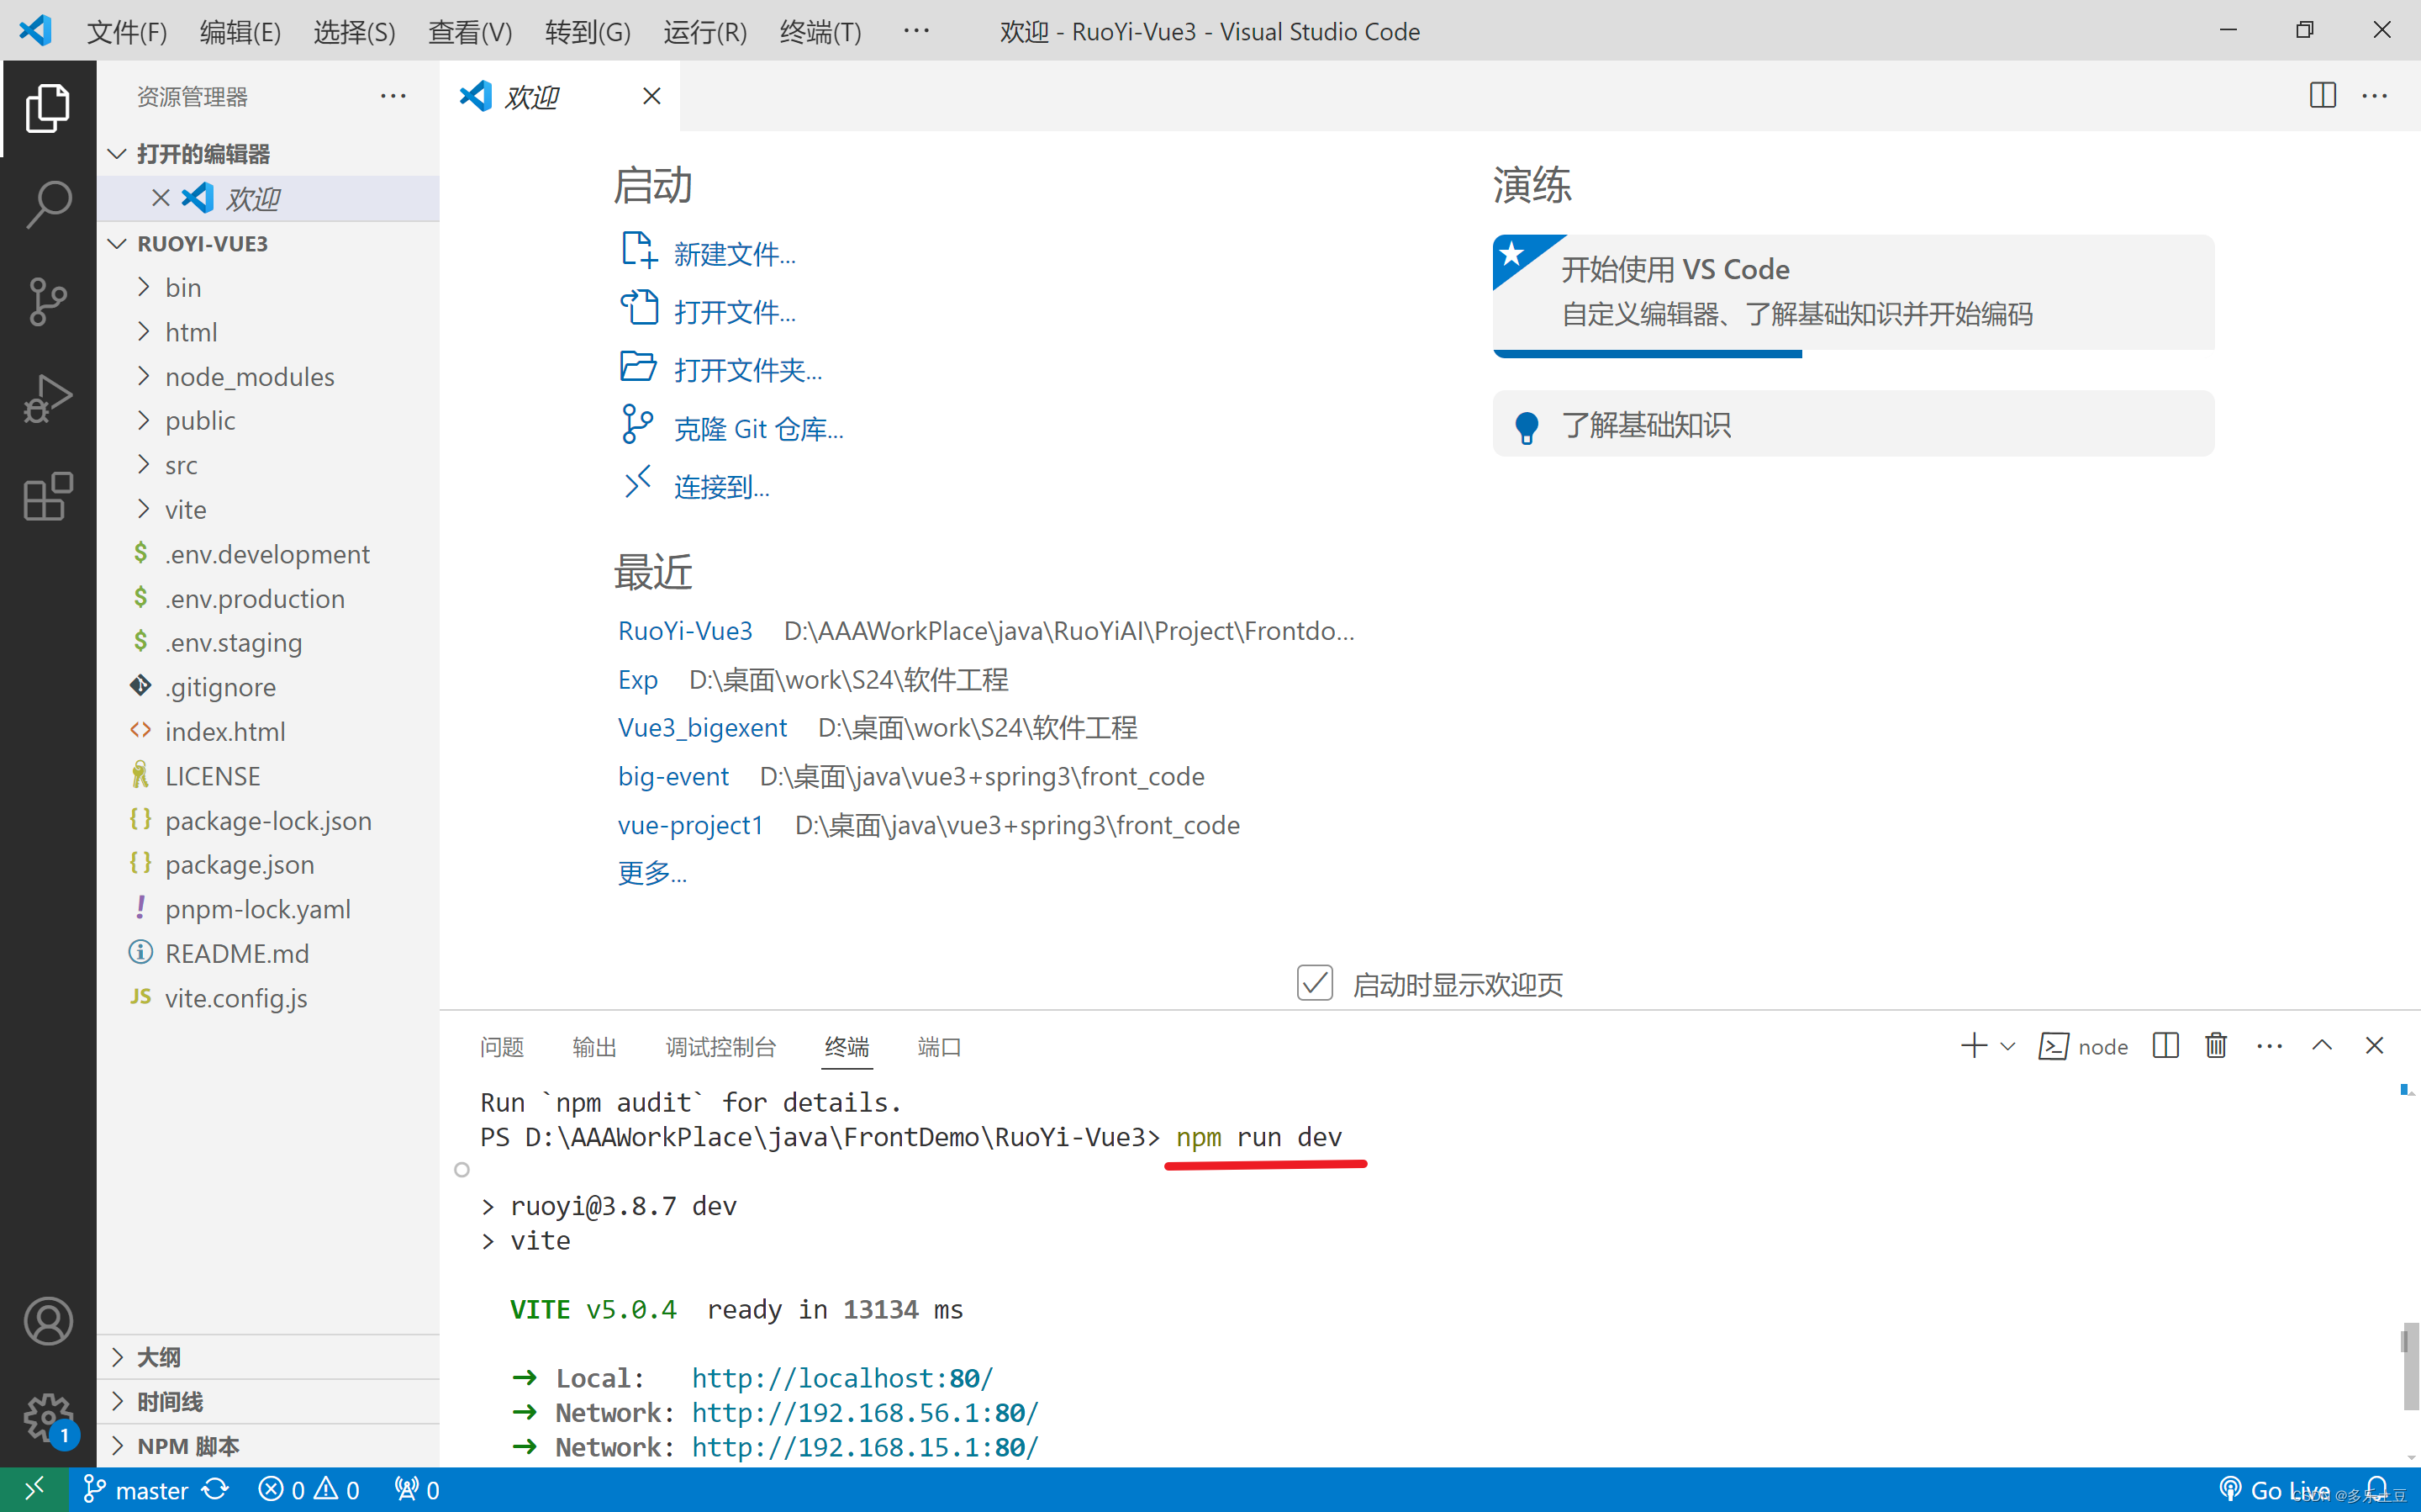The image size is (2421, 1512).
Task: Expand the node_modules folder
Action: 250,377
